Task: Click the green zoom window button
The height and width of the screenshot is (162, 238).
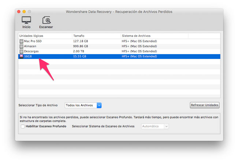Action: (x=30, y=12)
